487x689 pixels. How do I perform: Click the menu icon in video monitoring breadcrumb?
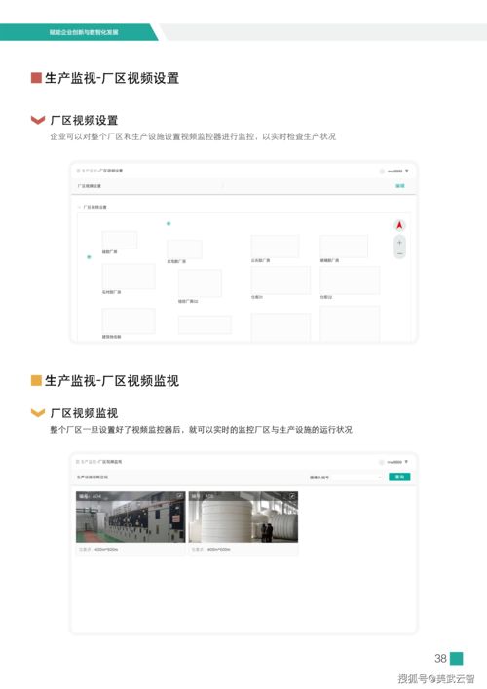click(x=78, y=462)
